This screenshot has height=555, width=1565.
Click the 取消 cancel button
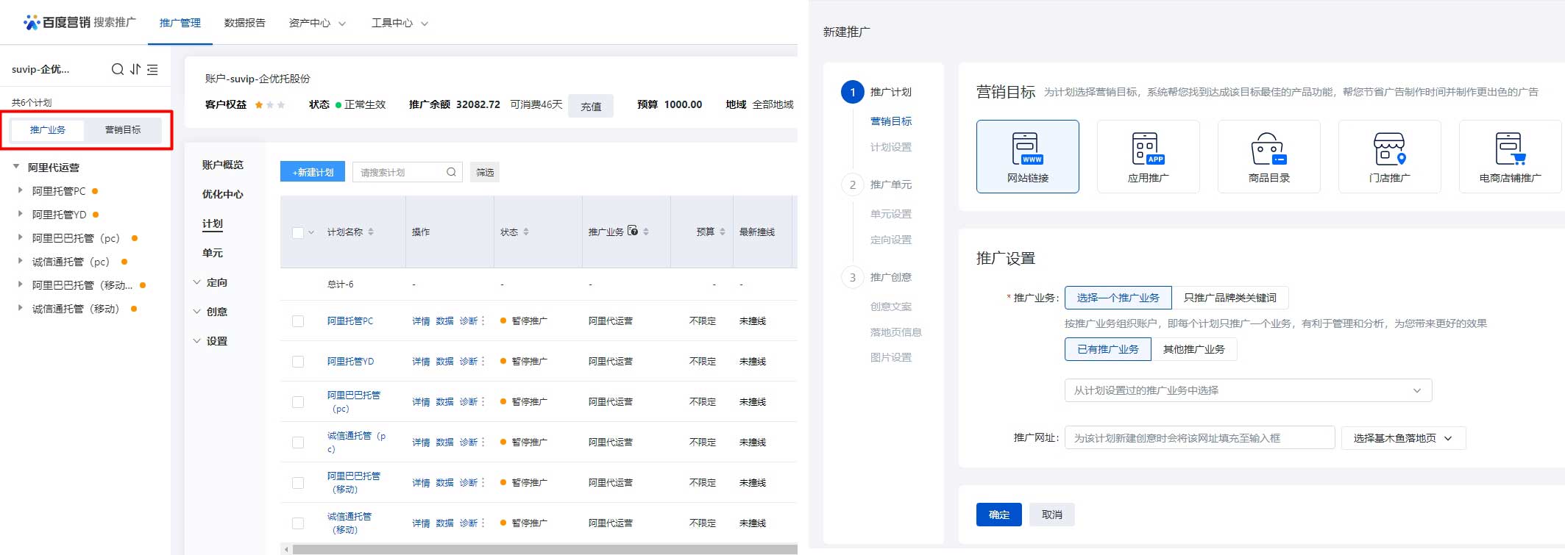click(x=1052, y=515)
